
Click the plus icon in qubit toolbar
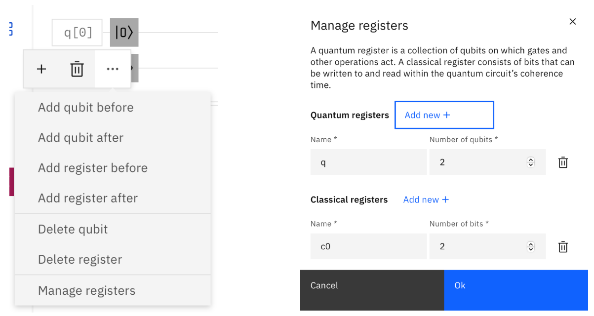[41, 69]
